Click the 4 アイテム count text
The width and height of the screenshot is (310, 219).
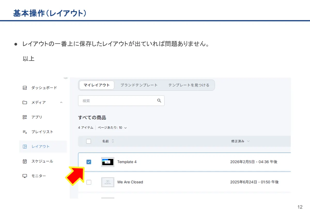(x=86, y=127)
